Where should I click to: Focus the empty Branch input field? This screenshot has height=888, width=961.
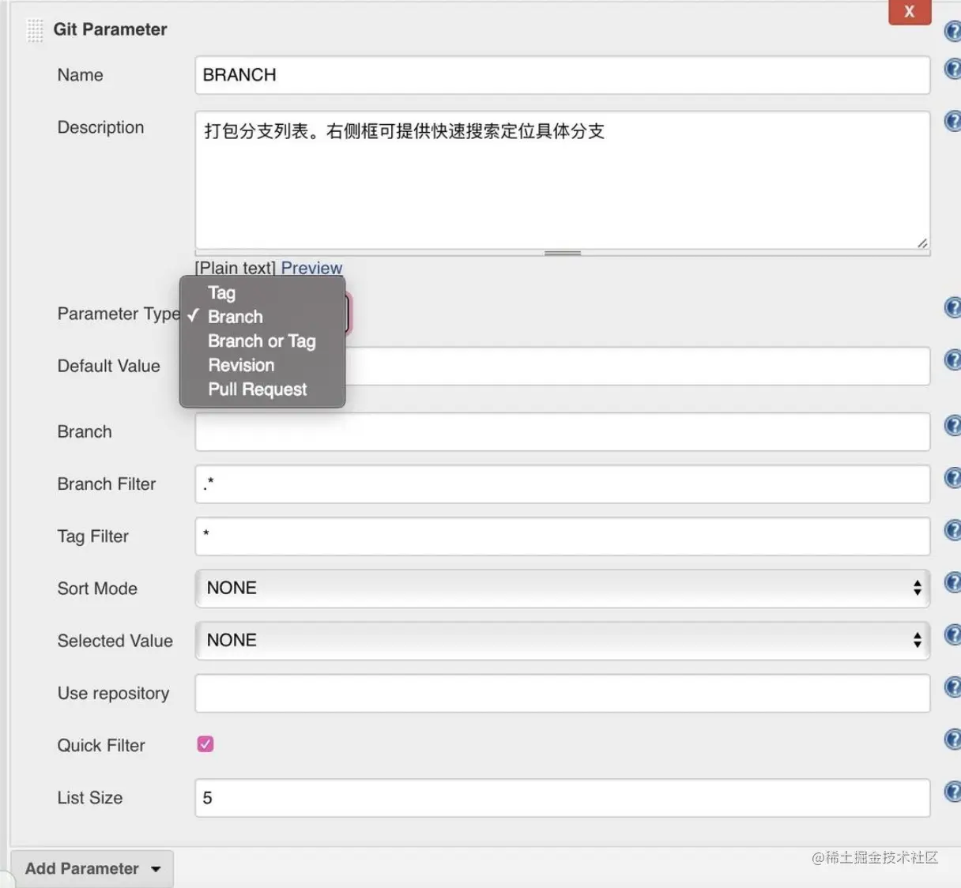[563, 432]
